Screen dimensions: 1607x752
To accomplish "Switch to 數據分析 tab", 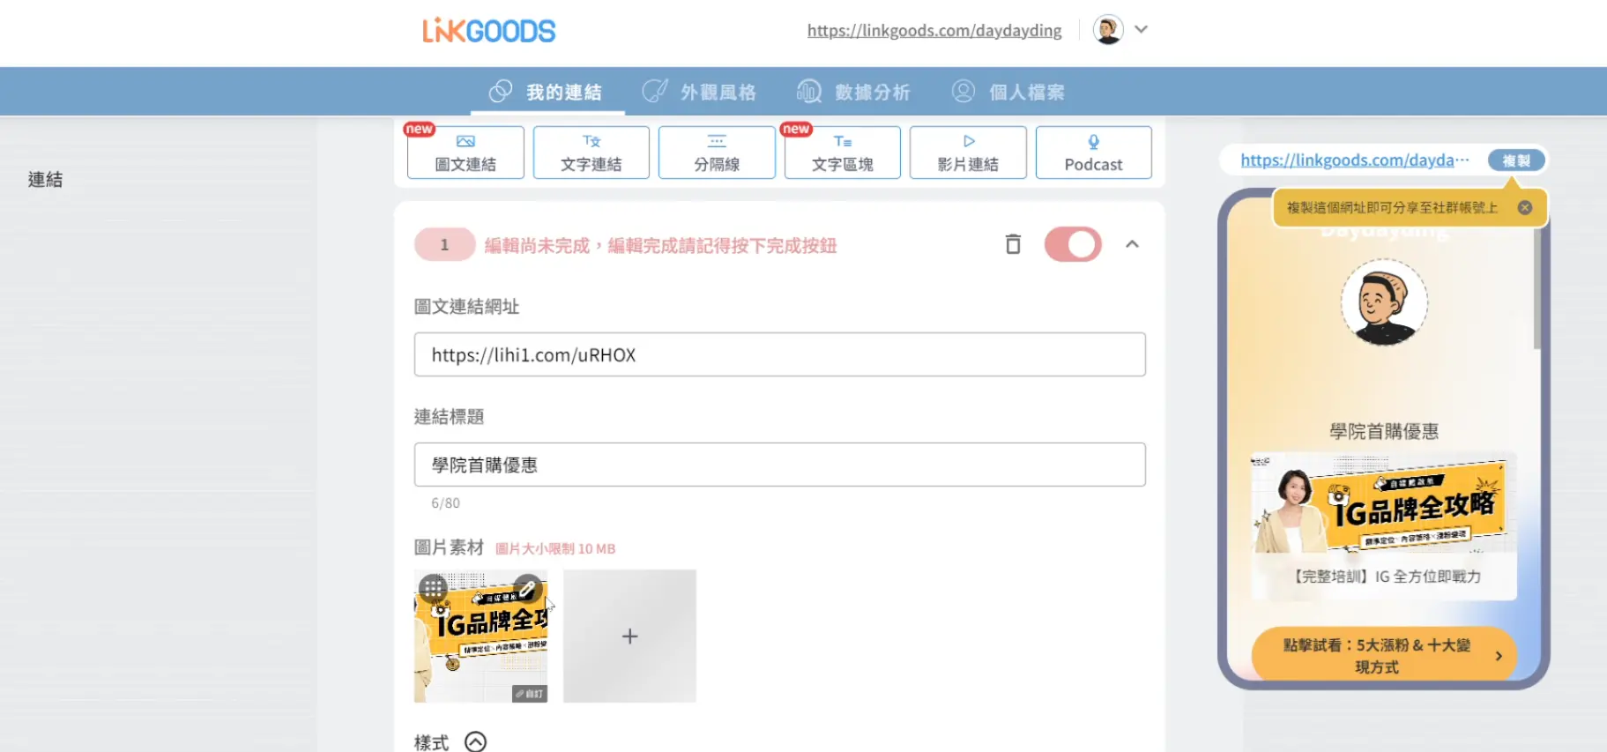I will coord(853,92).
